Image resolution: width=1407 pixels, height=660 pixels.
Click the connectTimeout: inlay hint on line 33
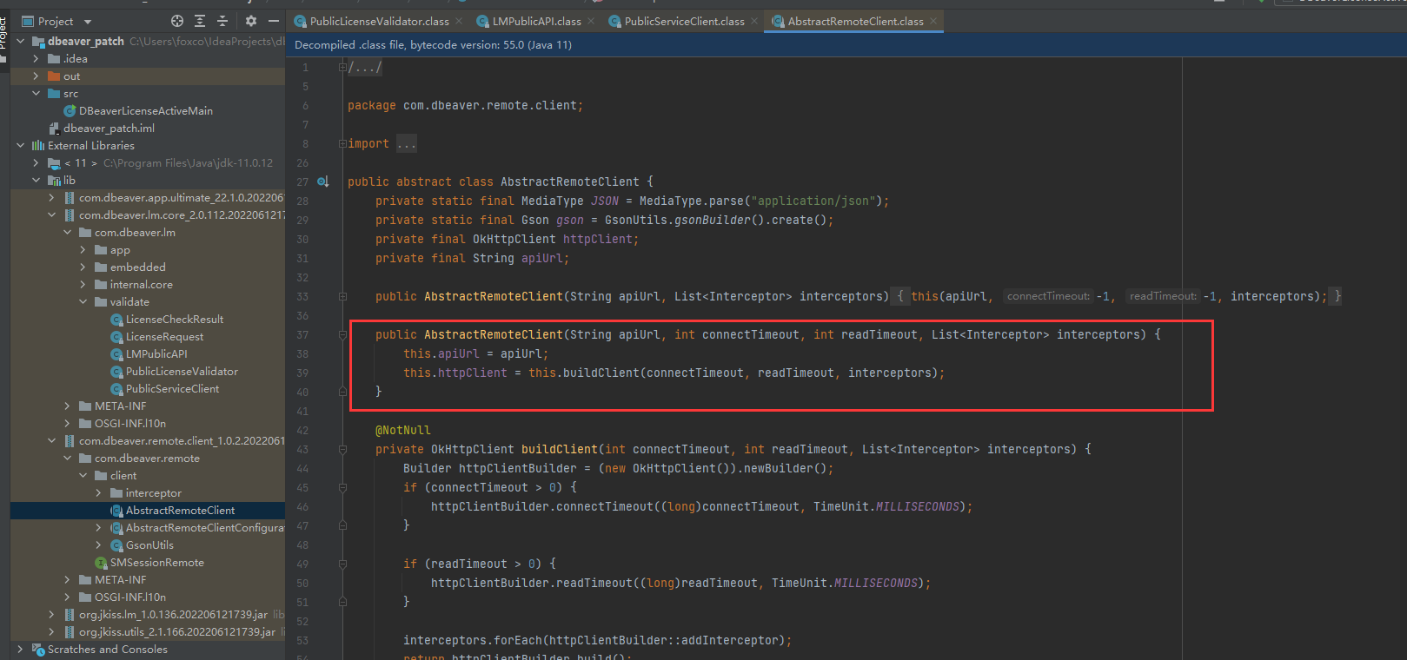click(1048, 296)
